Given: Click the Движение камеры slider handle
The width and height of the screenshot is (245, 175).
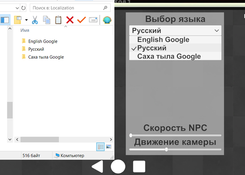Looking at the screenshot, I should 166,149.
